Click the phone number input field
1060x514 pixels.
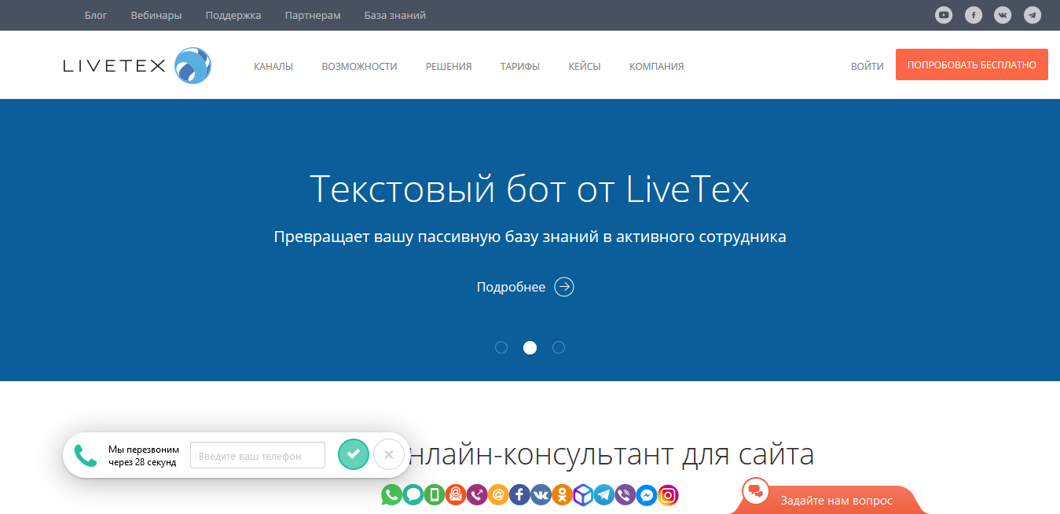[257, 454]
